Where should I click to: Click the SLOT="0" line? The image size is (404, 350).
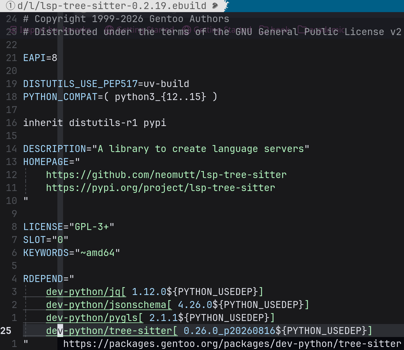click(46, 240)
